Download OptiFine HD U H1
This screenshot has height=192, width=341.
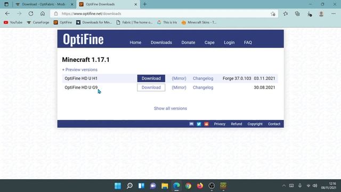[151, 78]
